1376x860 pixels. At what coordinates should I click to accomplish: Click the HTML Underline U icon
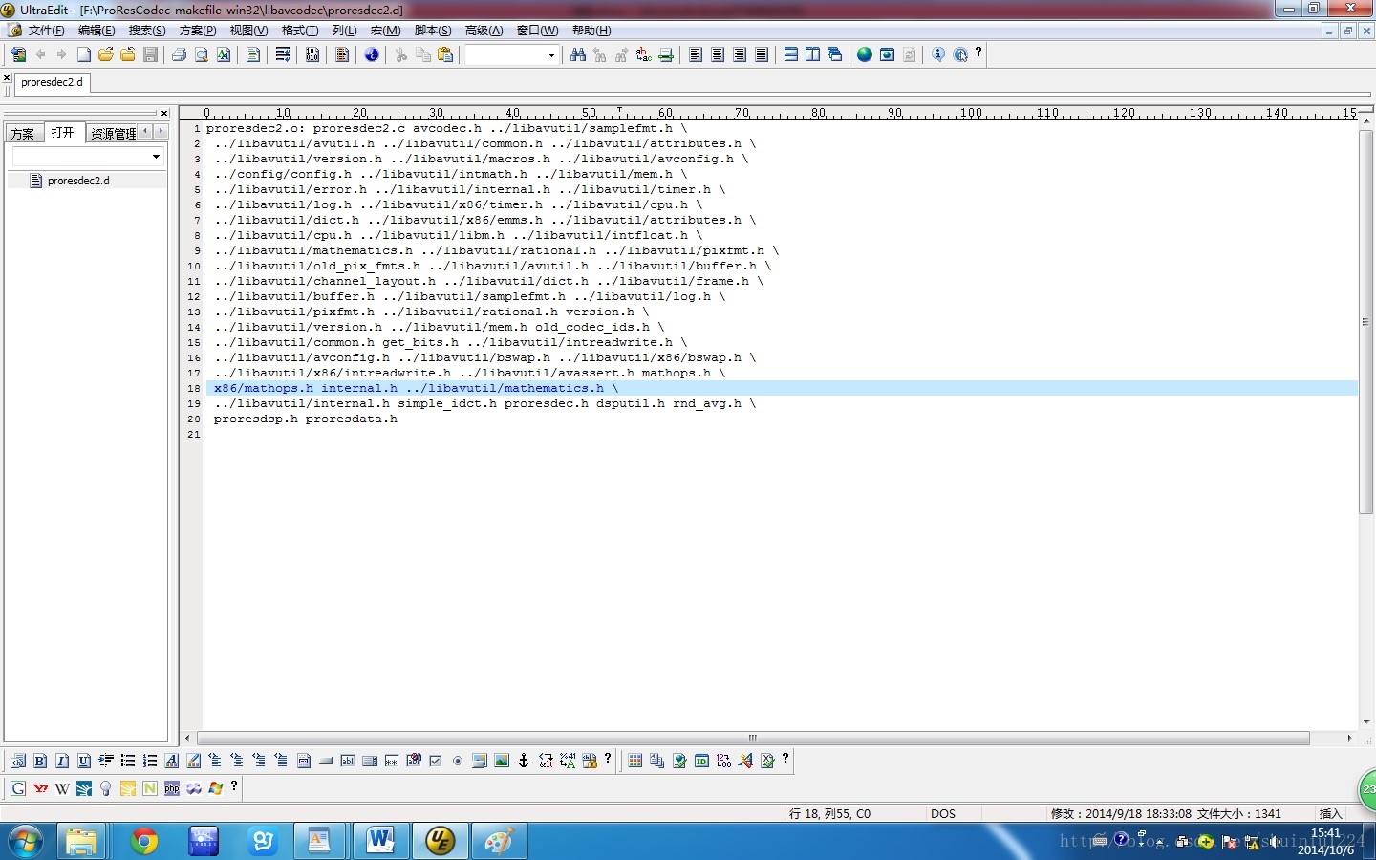click(84, 761)
